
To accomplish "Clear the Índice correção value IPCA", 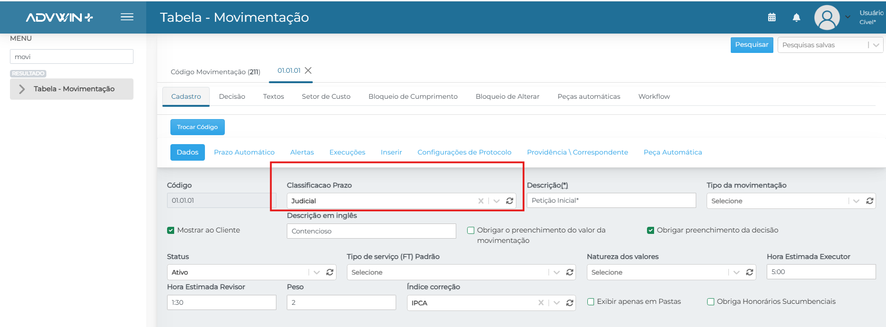I will 541,303.
